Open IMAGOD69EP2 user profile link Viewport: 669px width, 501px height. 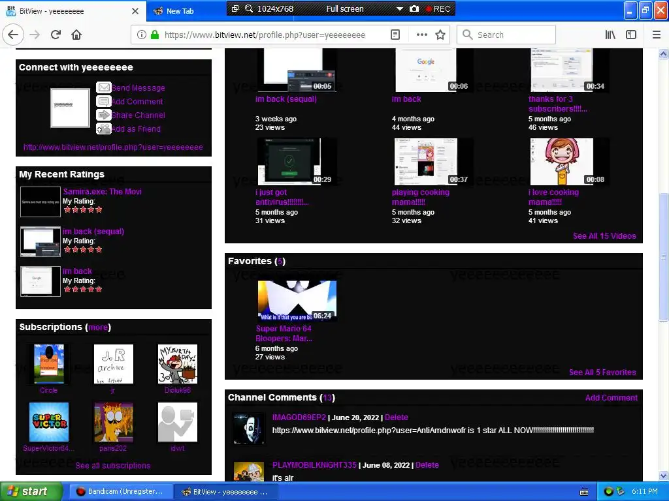click(299, 417)
